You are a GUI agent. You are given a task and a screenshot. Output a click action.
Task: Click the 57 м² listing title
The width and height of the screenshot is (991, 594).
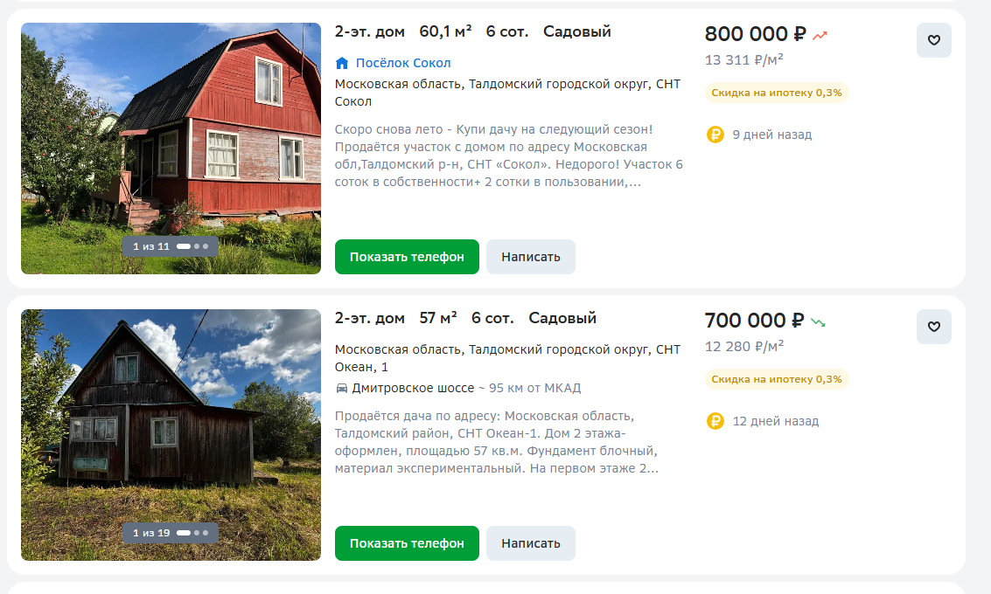pos(465,319)
